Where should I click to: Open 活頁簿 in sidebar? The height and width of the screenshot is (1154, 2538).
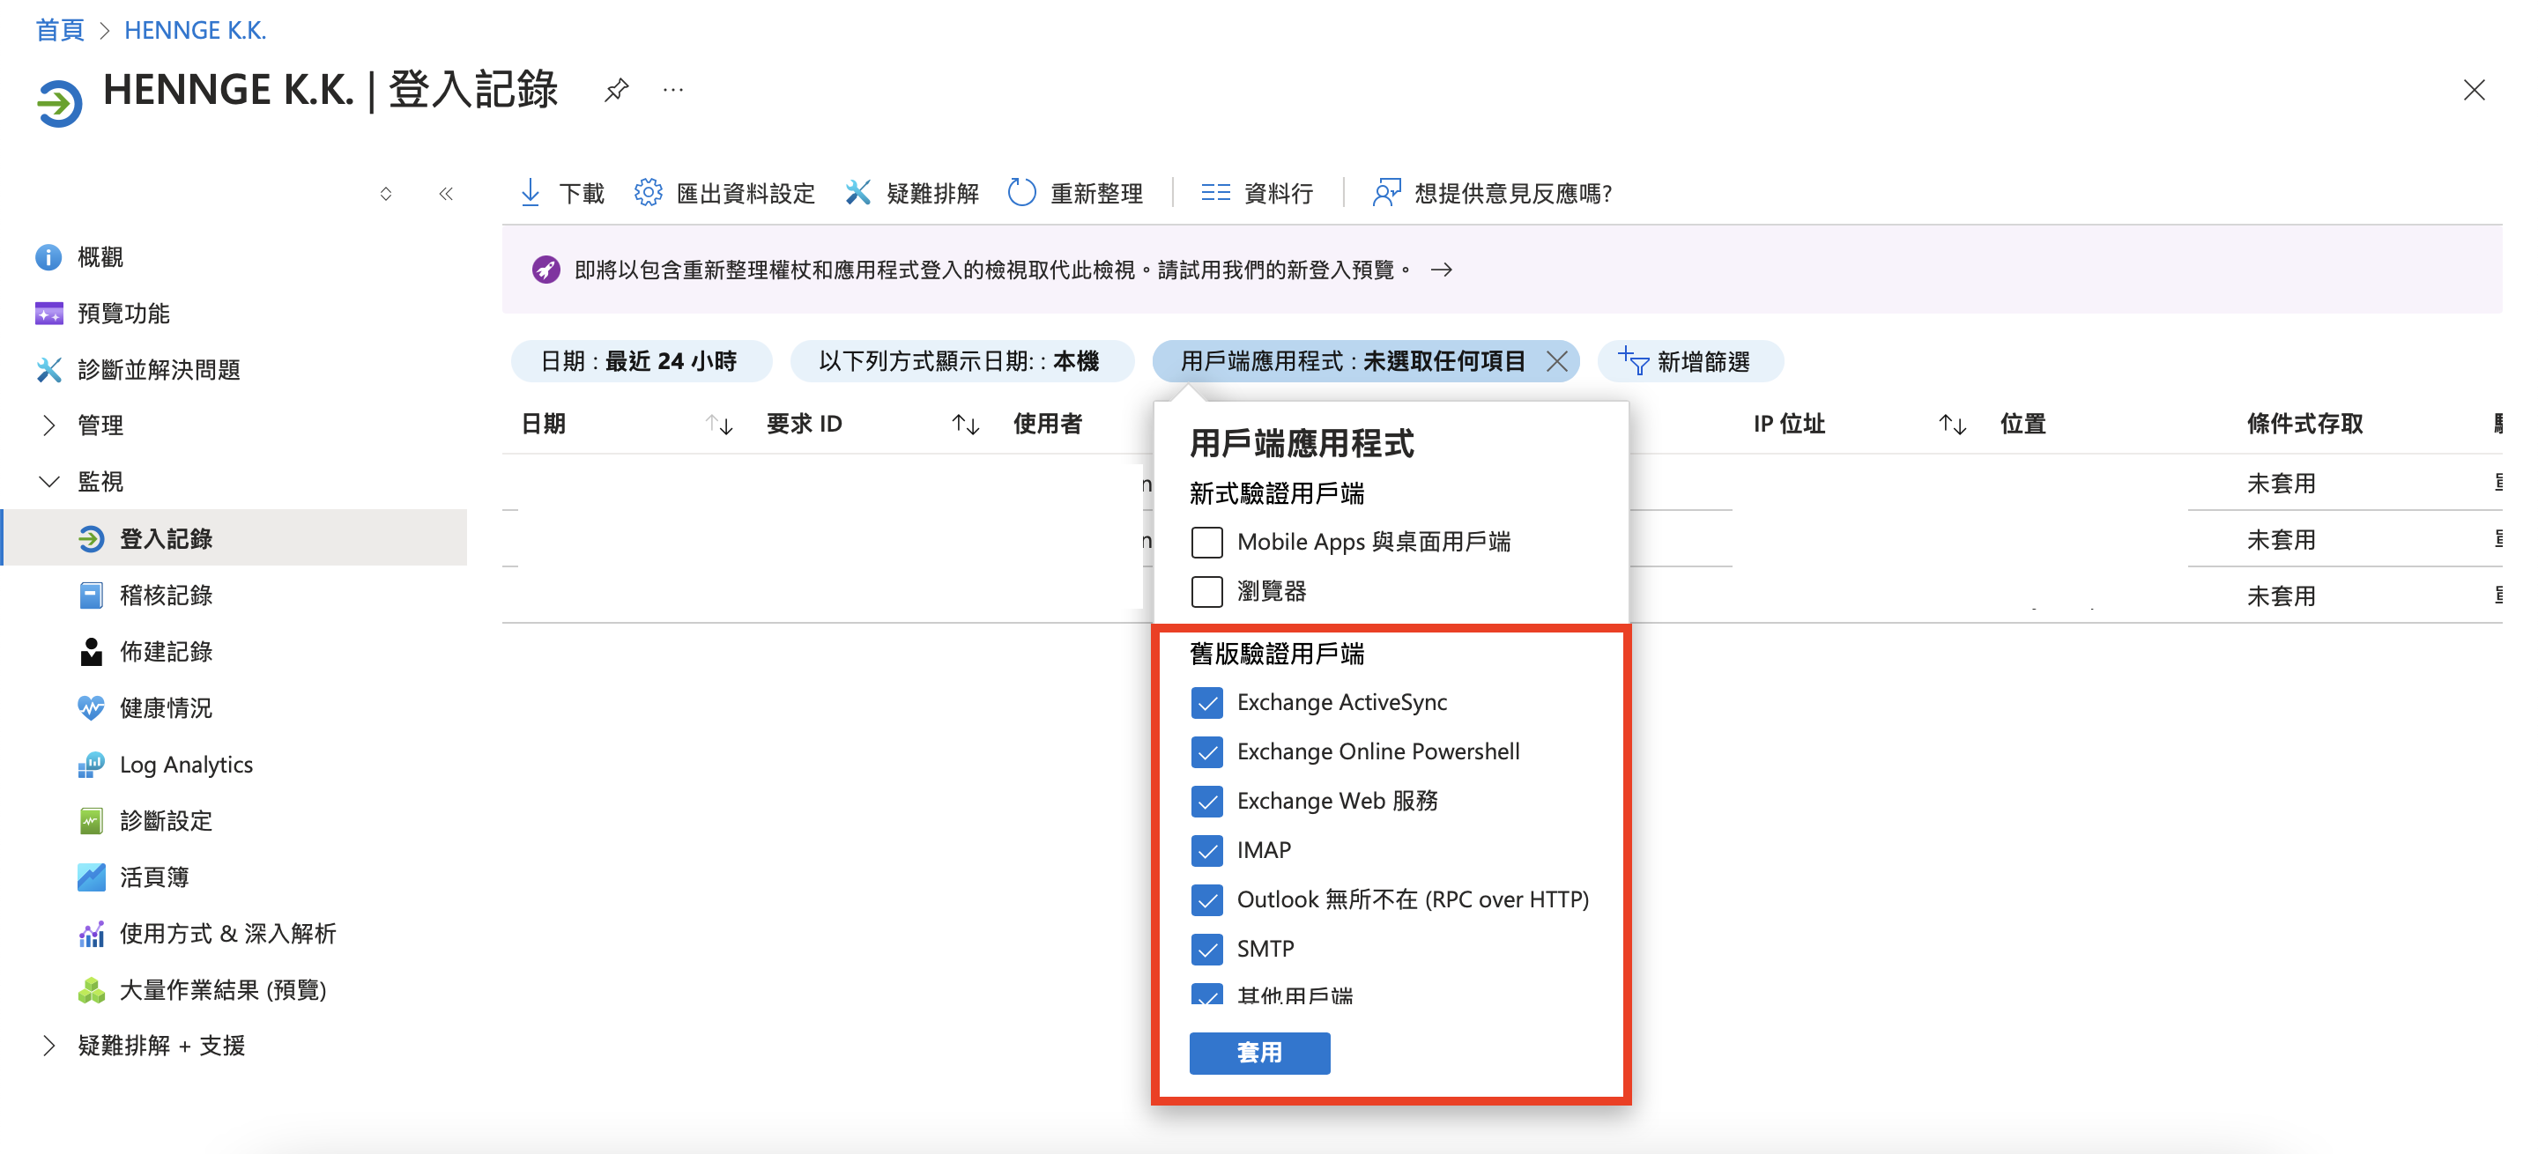pyautogui.click(x=153, y=877)
